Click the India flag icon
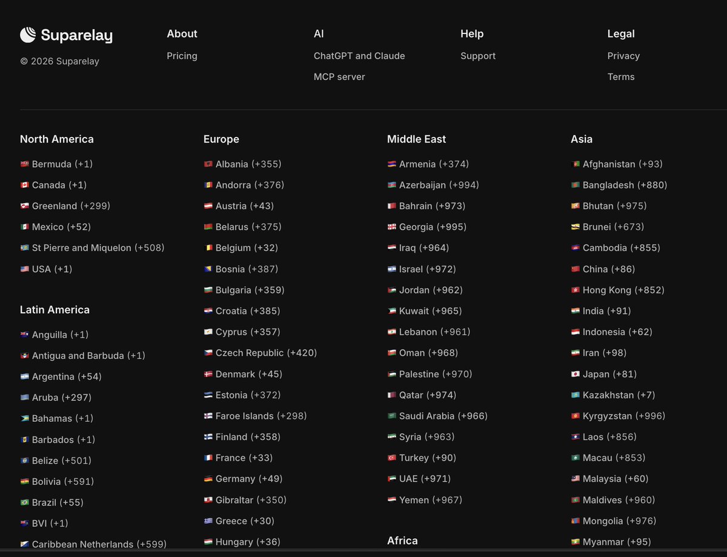Screen dimensions: 727x557 click(575, 311)
